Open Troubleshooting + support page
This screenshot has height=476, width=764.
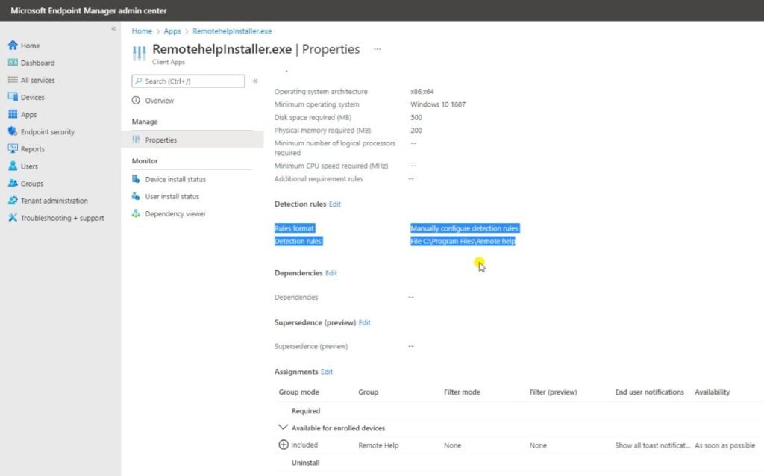(x=62, y=219)
